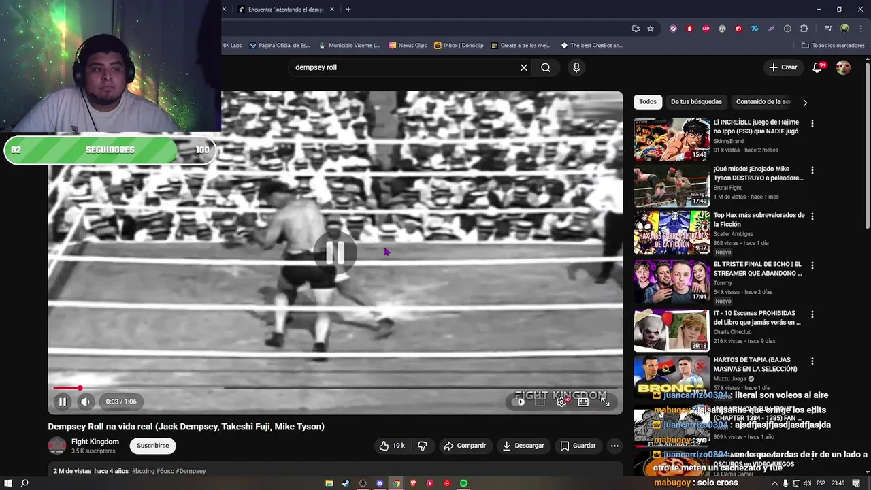
Task: Open 'Todos los marcadores' bookmarks folder
Action: [833, 46]
